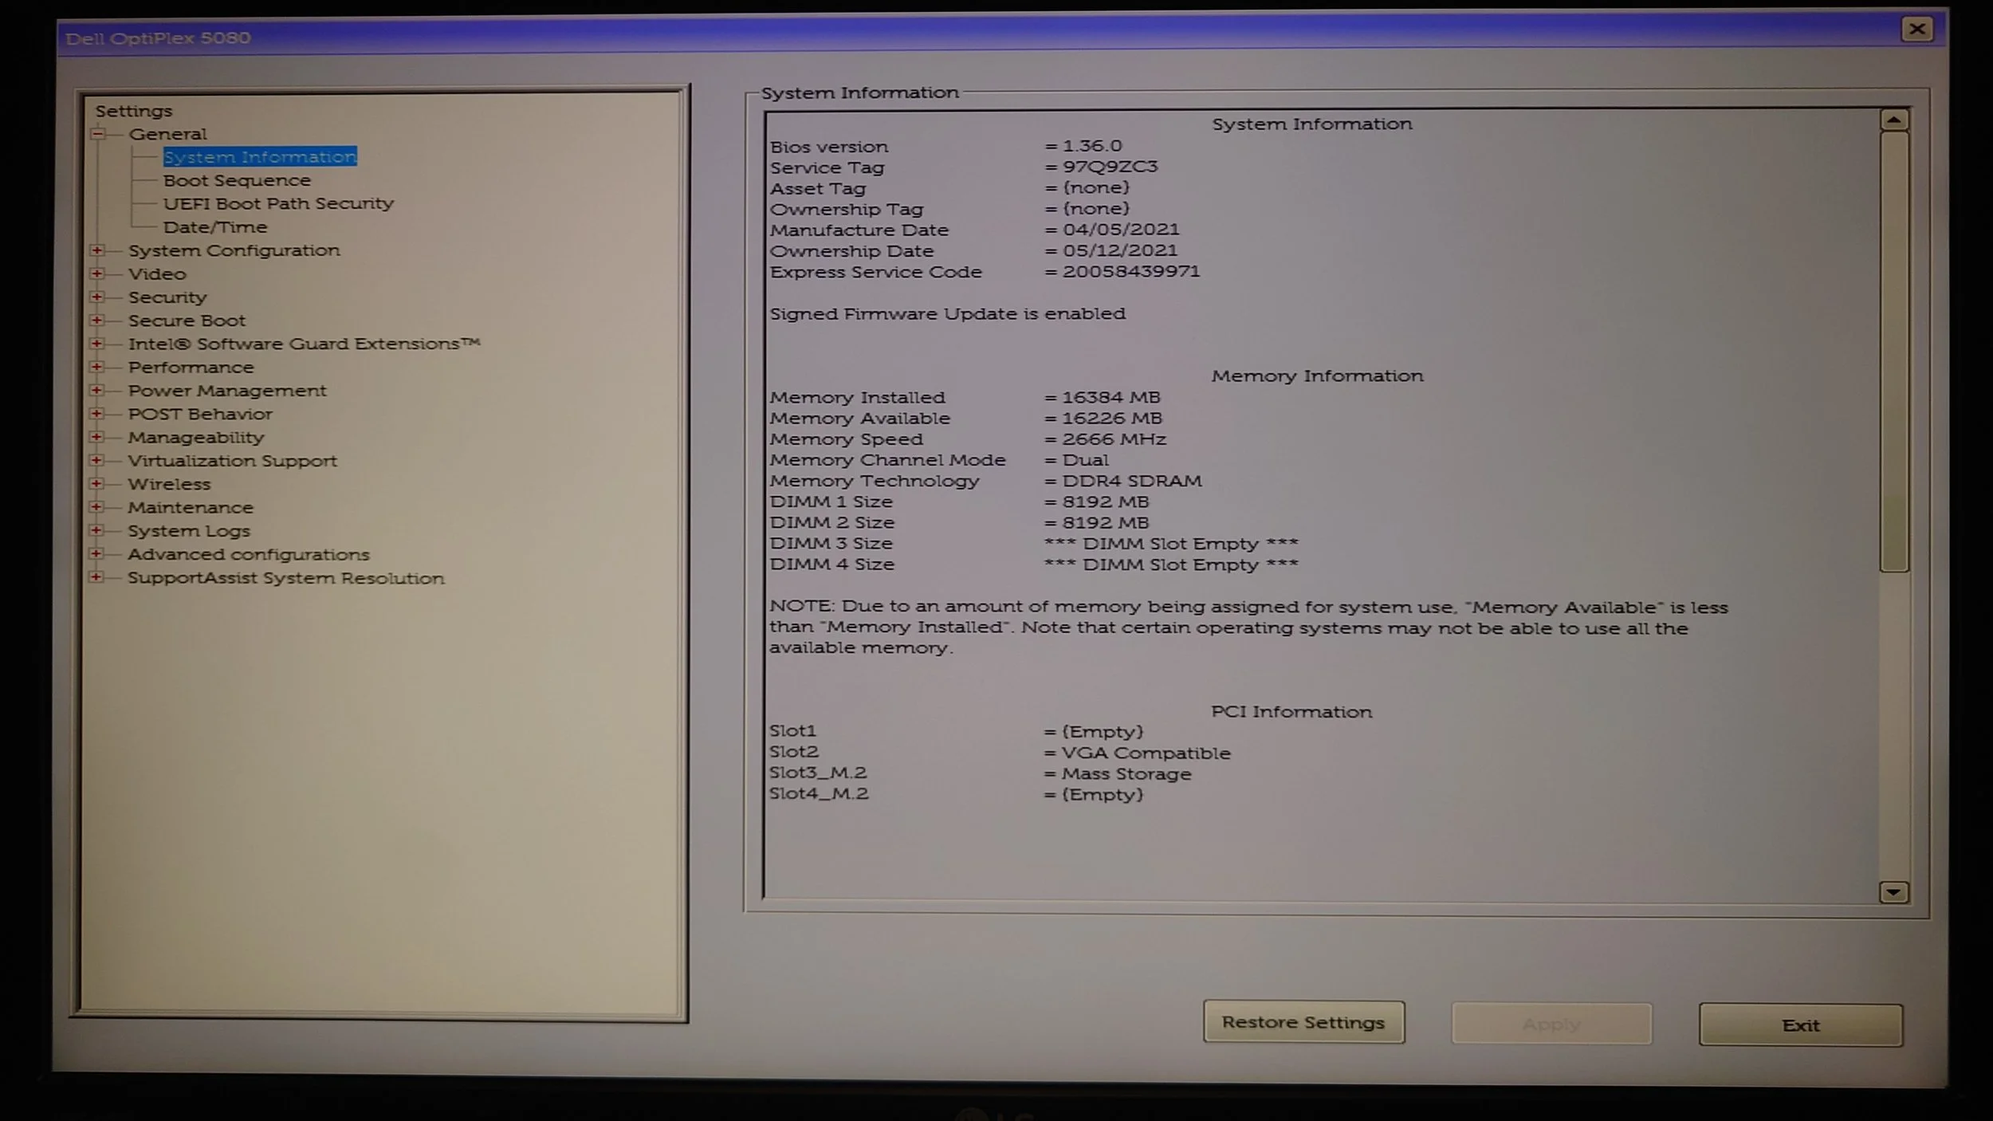
Task: Click the vertical scrollbar thumb
Action: point(1894,352)
